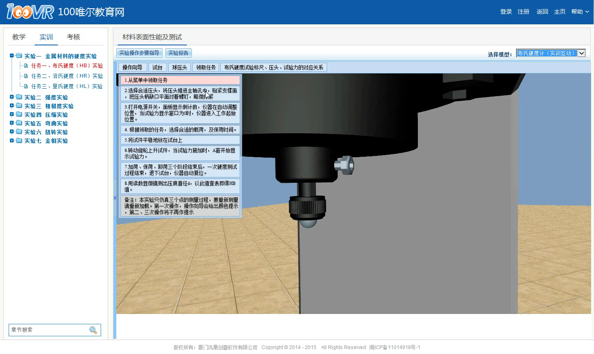Click the 登录 link in header
This screenshot has height=354, width=594.
(x=506, y=12)
